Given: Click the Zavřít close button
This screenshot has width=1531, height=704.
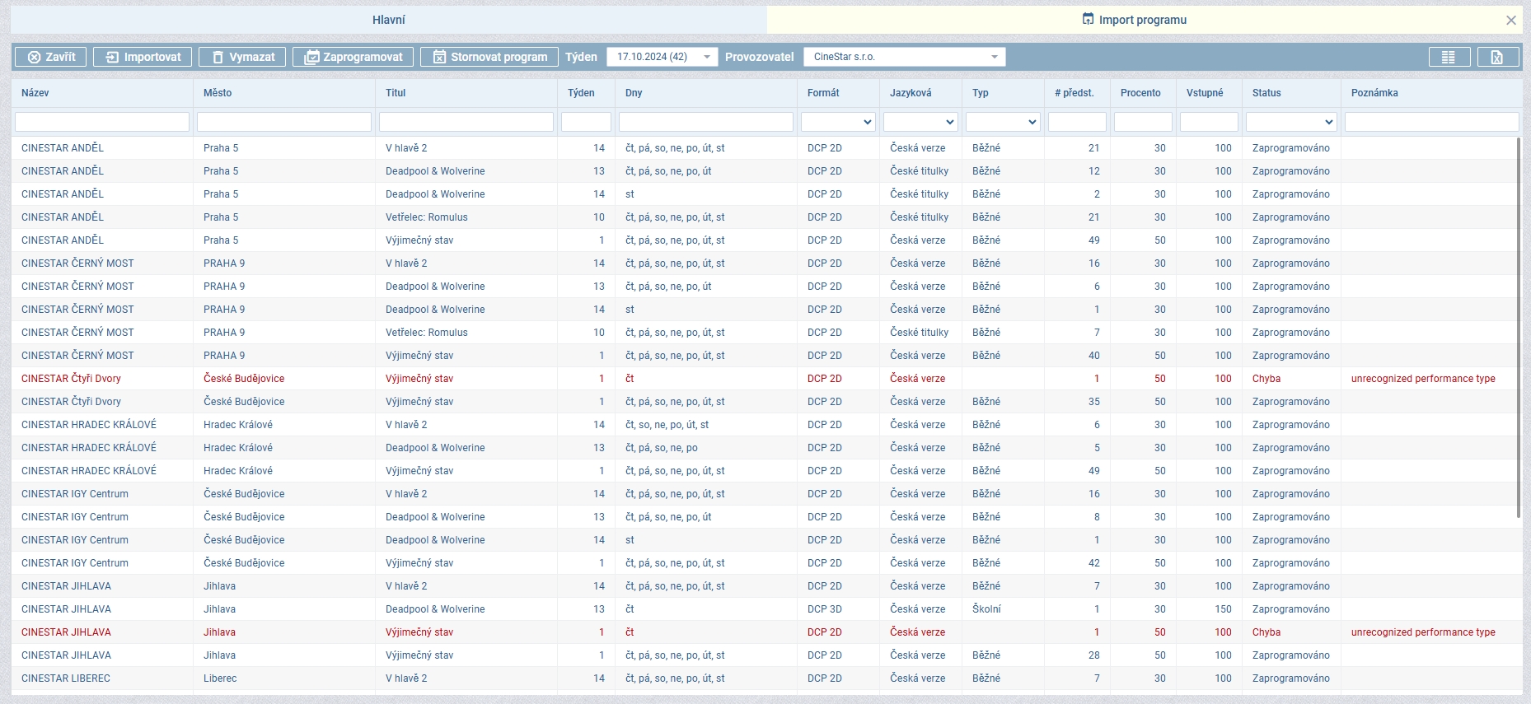Looking at the screenshot, I should pos(51,57).
